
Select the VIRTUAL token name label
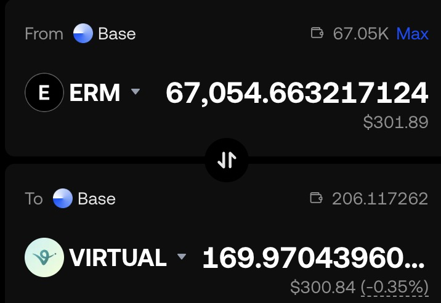point(118,257)
